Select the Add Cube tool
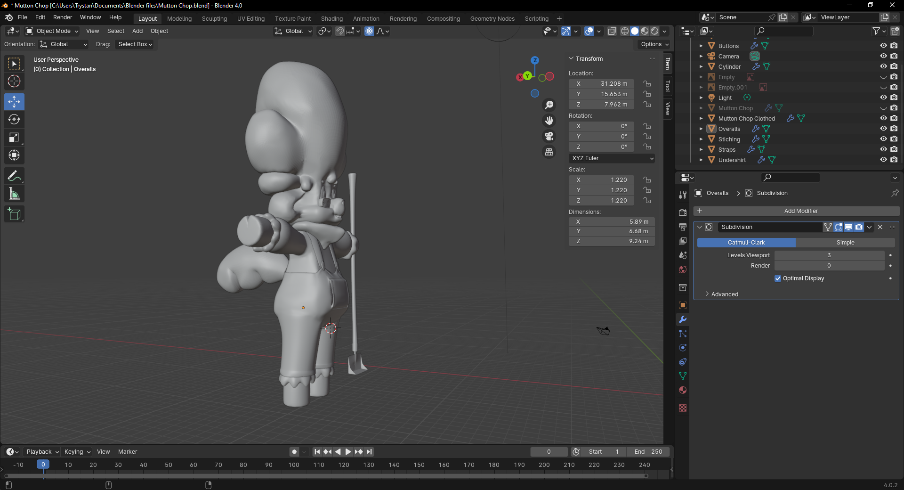The width and height of the screenshot is (904, 490). (14, 214)
